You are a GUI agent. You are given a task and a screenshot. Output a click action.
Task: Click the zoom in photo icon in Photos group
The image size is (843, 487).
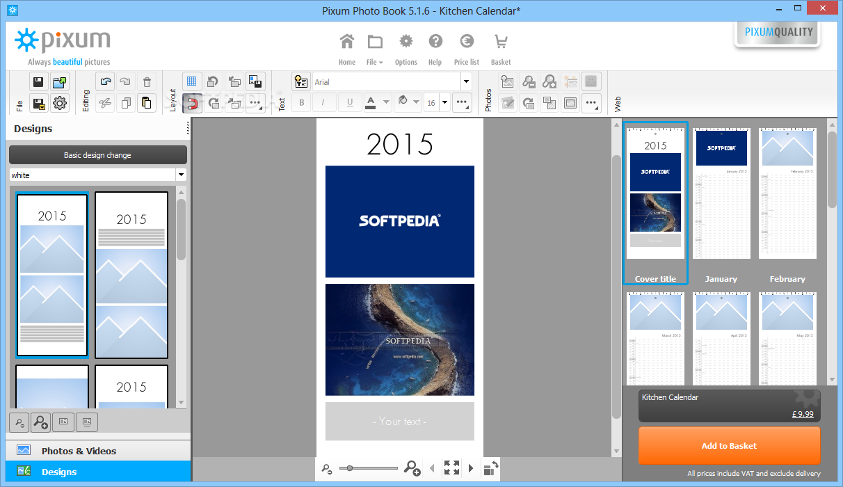click(549, 81)
